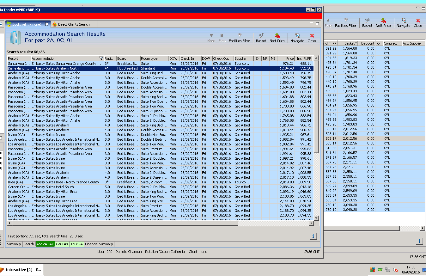Viewport: 426px width, 276px height.
Task: Click the horizontal scrollbar right arrow of results
Action: 311,223
